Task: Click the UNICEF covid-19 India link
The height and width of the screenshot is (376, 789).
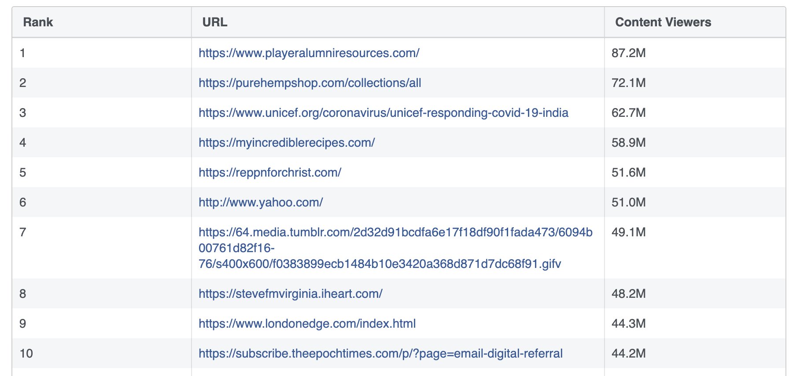Action: pyautogui.click(x=383, y=113)
